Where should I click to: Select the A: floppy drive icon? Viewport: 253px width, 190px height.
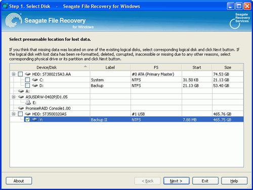21,91
